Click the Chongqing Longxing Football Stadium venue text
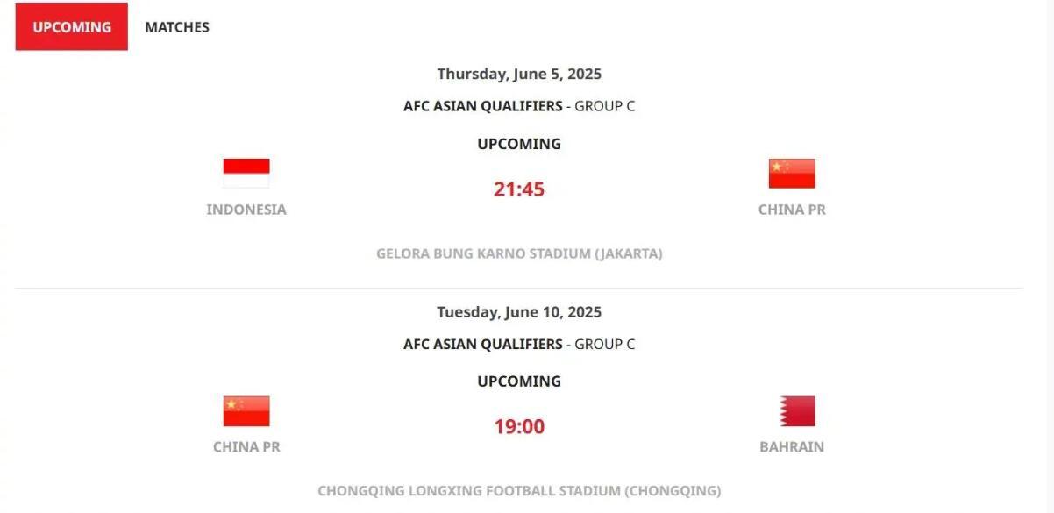The height and width of the screenshot is (513, 1054). coord(519,490)
